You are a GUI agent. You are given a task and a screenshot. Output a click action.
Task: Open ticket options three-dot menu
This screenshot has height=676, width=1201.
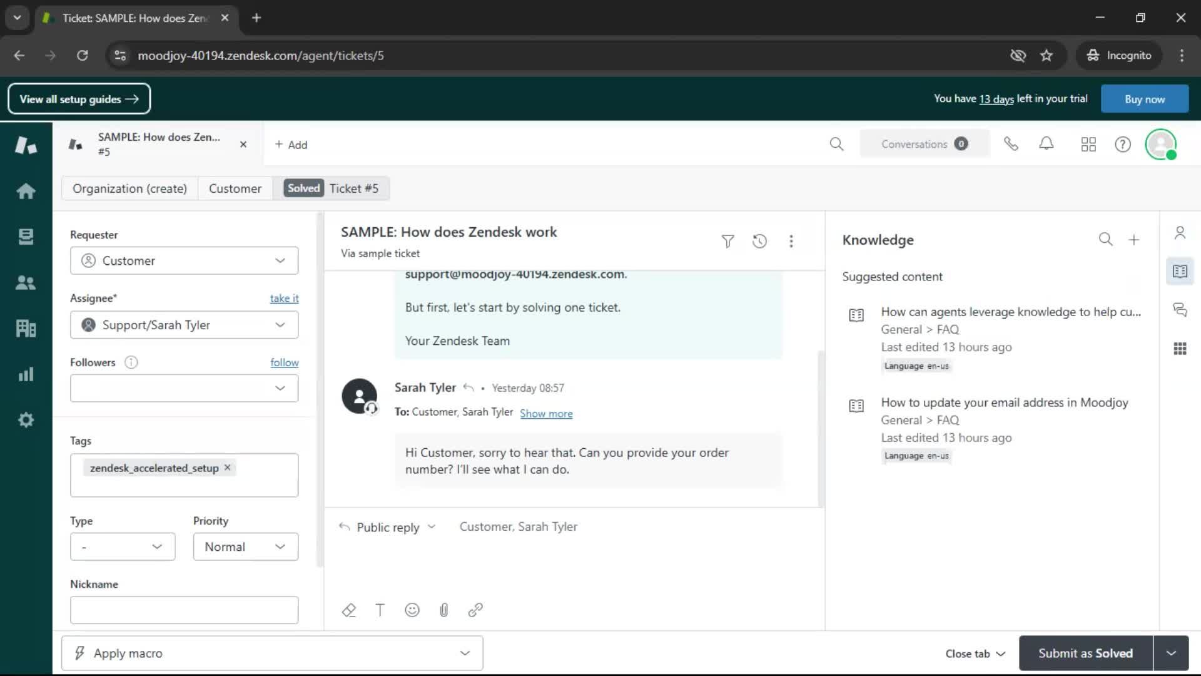click(791, 241)
